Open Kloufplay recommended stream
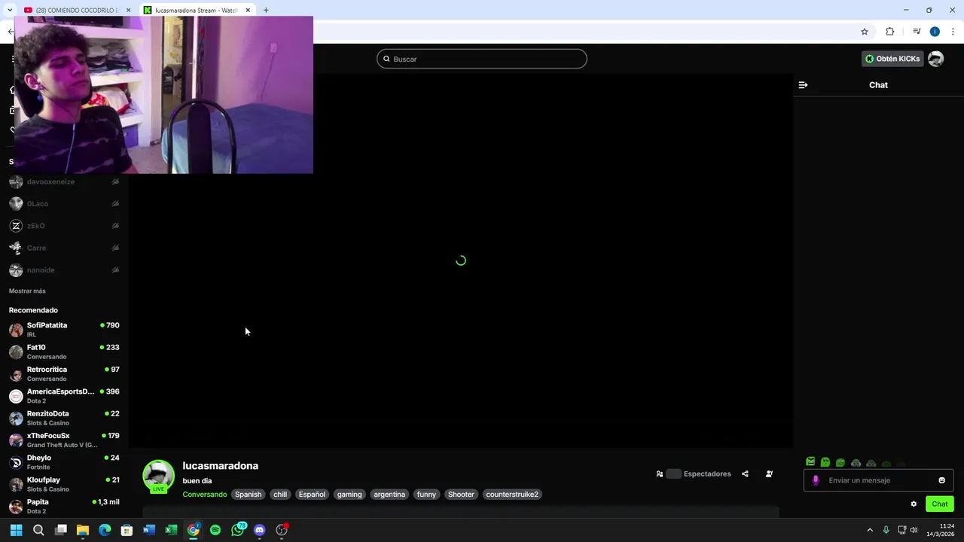 click(x=64, y=484)
